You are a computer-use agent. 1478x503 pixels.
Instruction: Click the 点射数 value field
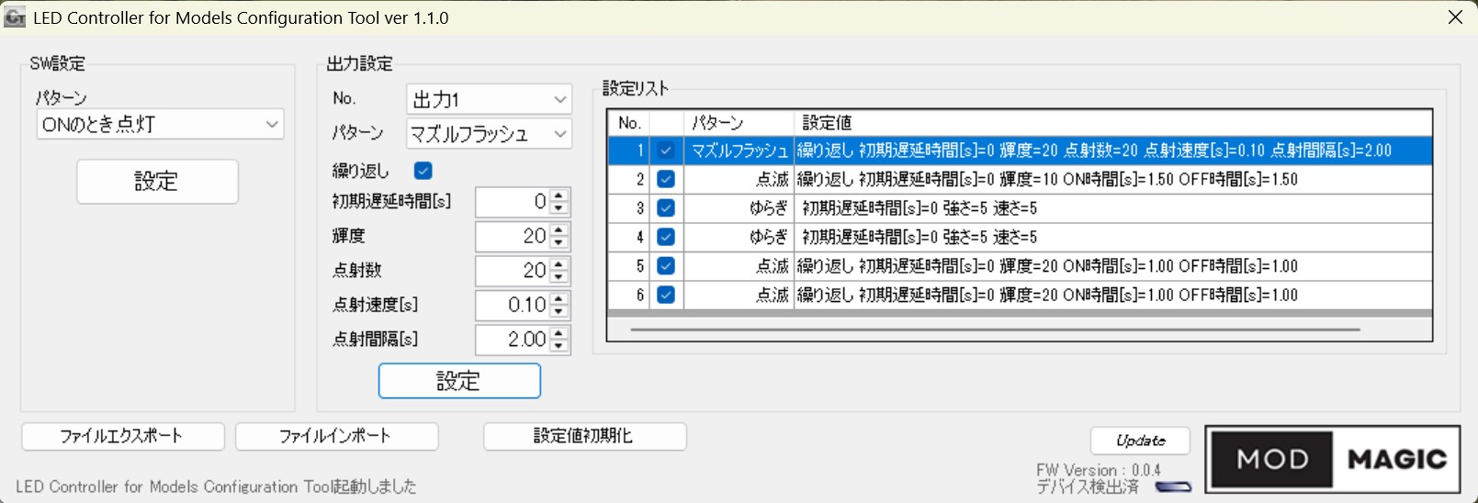[x=513, y=271]
